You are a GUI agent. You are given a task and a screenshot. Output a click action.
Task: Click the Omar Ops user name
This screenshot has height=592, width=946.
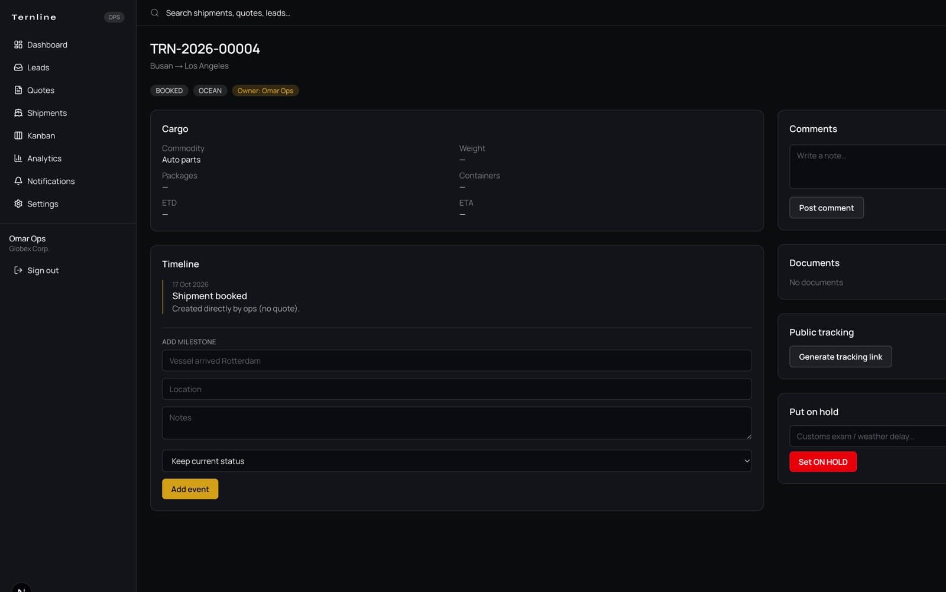tap(27, 238)
